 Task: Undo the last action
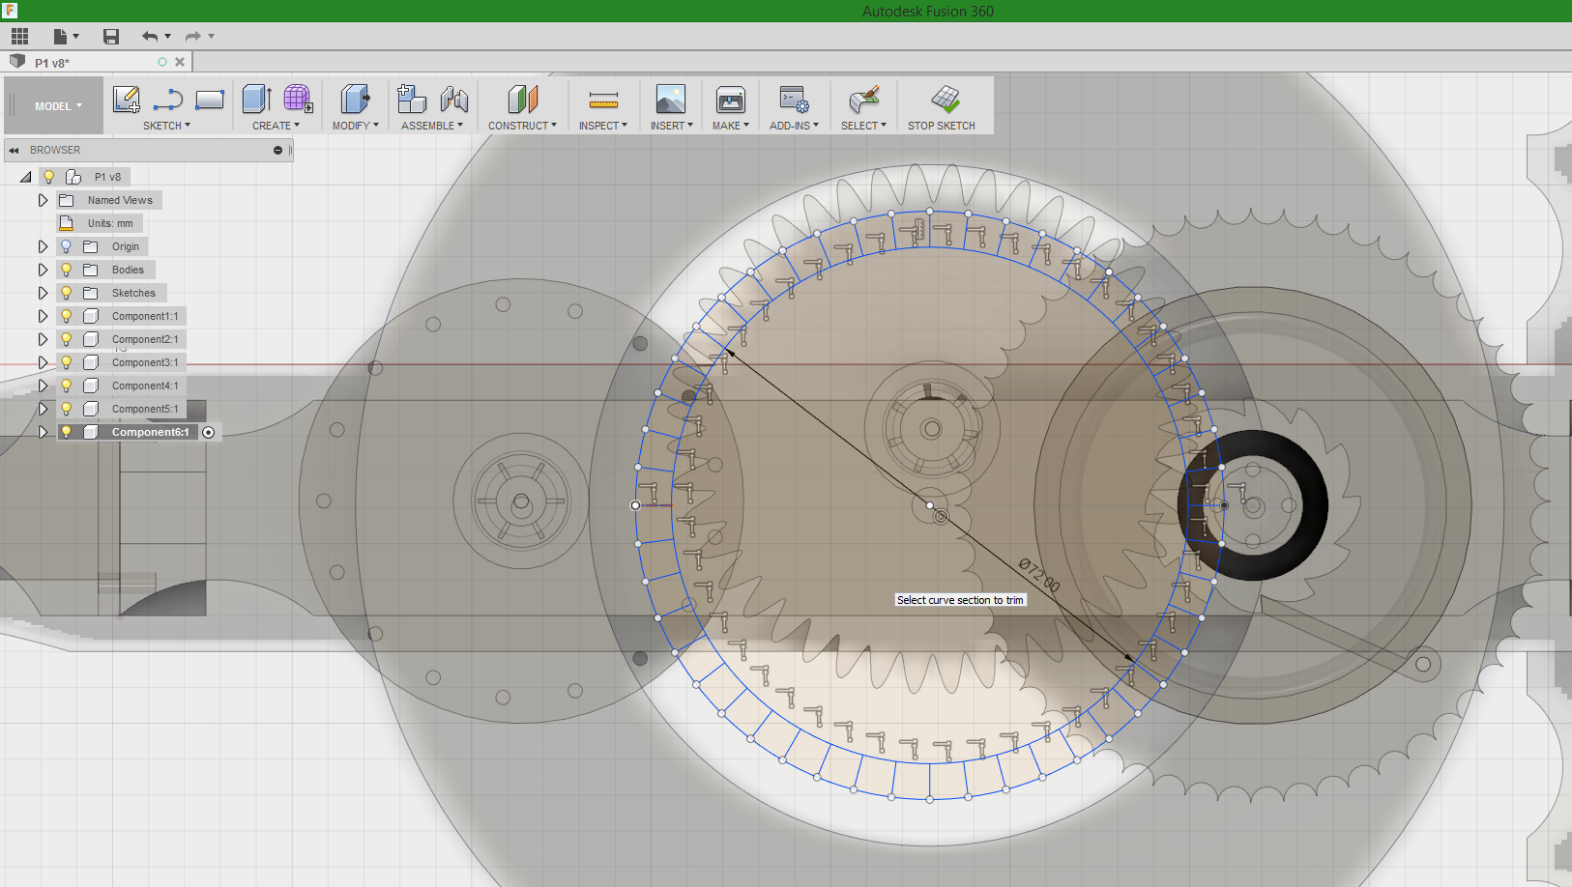[150, 37]
